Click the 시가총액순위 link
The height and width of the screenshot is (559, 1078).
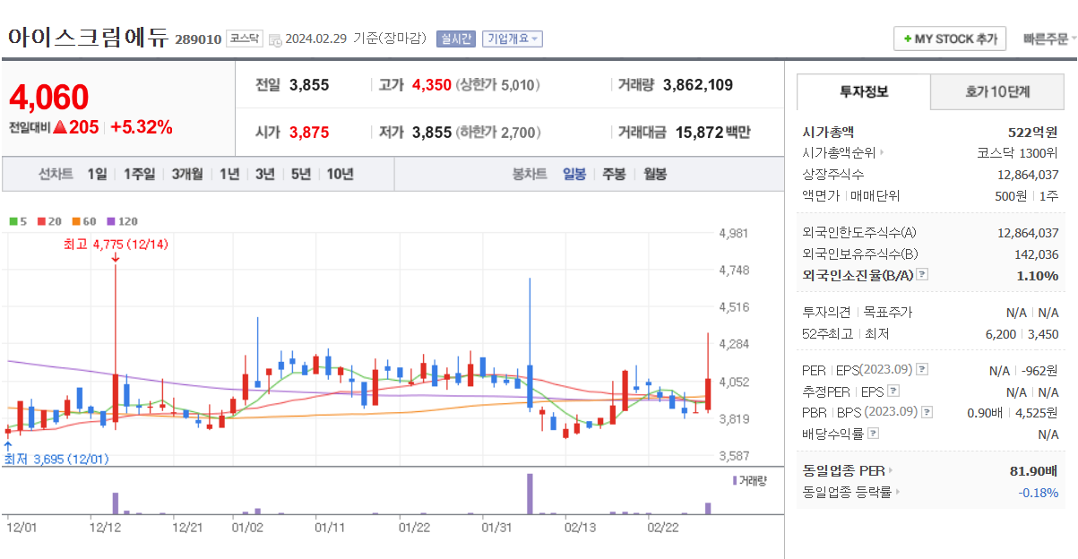click(x=839, y=153)
